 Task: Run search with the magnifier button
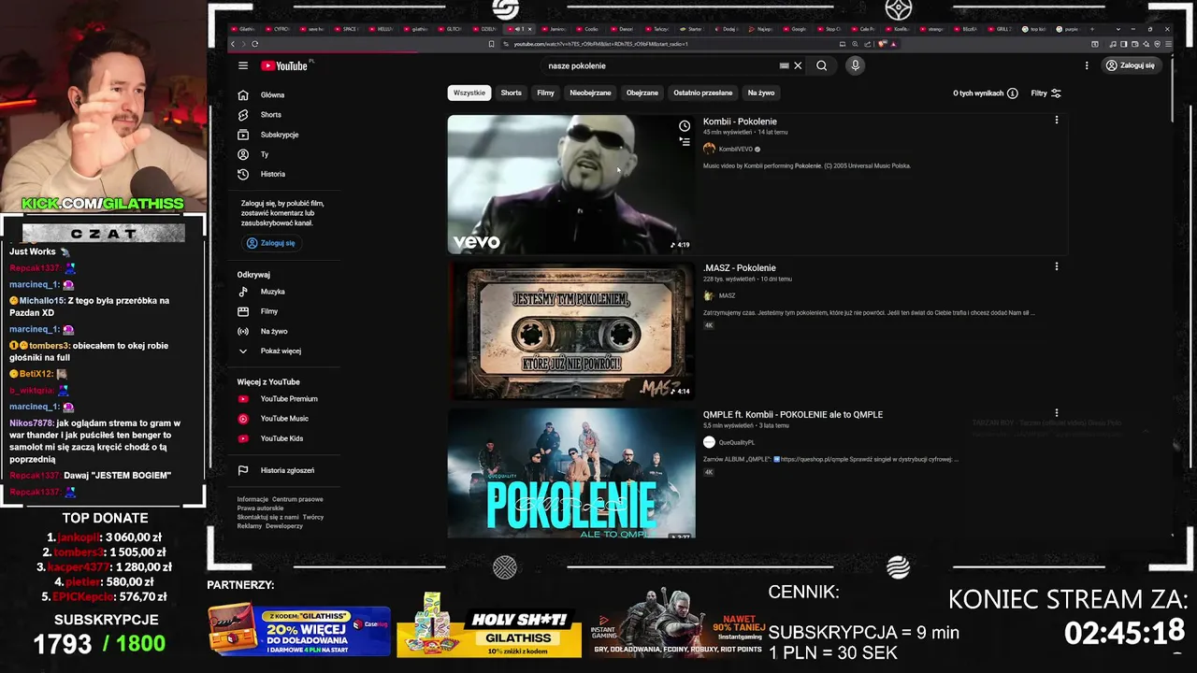pos(822,65)
